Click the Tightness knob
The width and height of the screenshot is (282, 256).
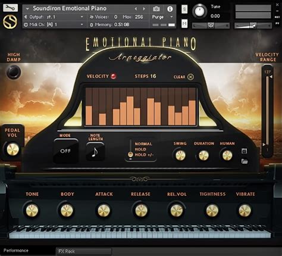click(x=212, y=211)
